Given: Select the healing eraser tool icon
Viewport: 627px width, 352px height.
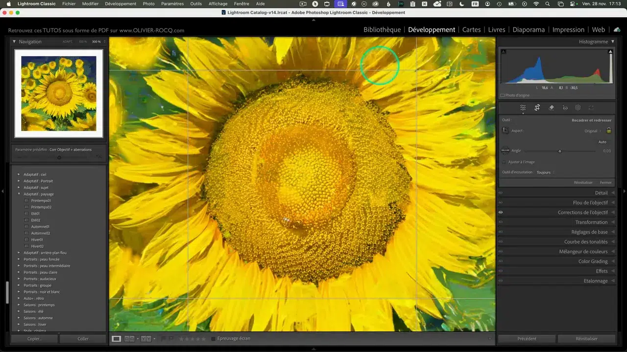Looking at the screenshot, I should click(x=551, y=108).
